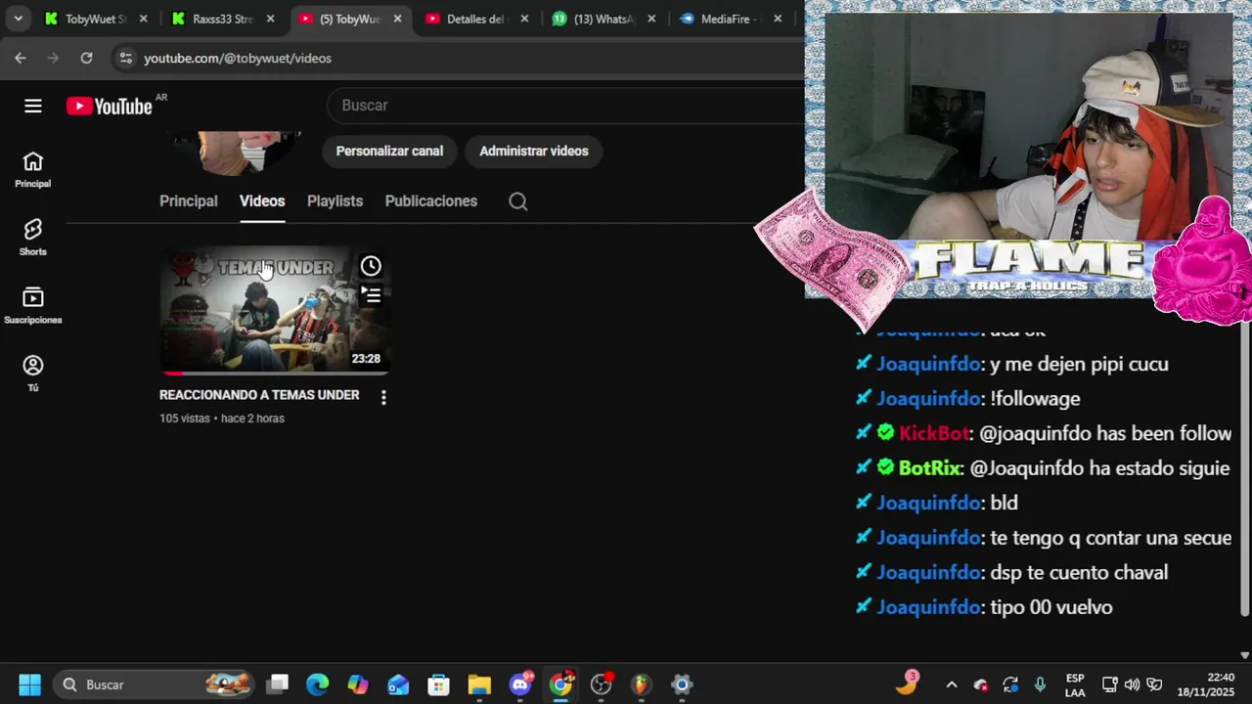Close the Raxss33 tab
The width and height of the screenshot is (1252, 704).
[x=270, y=19]
